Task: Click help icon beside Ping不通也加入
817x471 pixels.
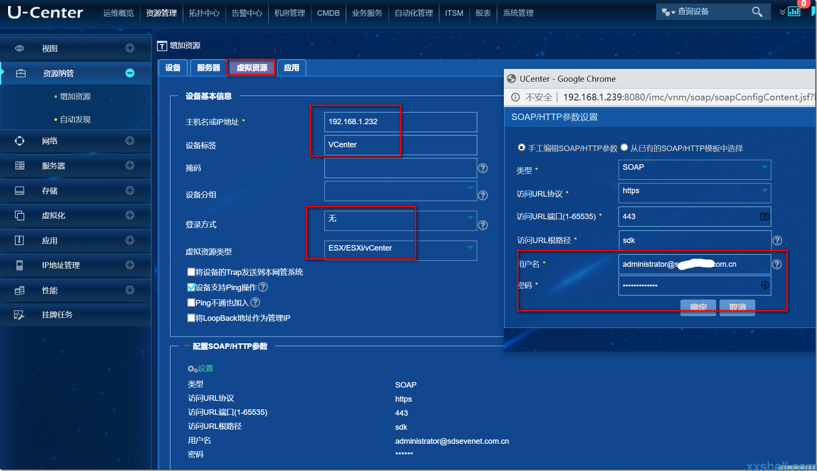Action: (x=255, y=303)
